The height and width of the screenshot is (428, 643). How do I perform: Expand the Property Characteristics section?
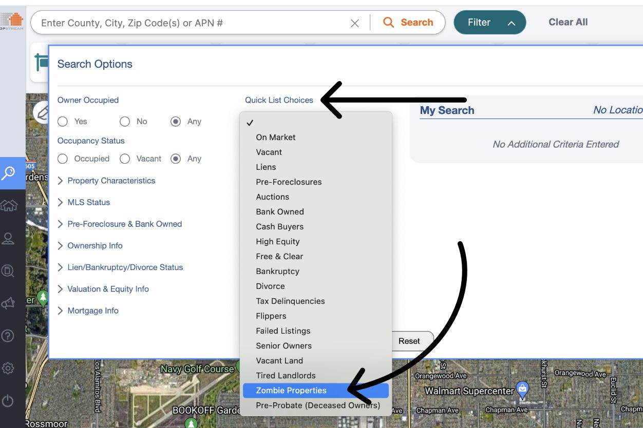click(x=111, y=181)
